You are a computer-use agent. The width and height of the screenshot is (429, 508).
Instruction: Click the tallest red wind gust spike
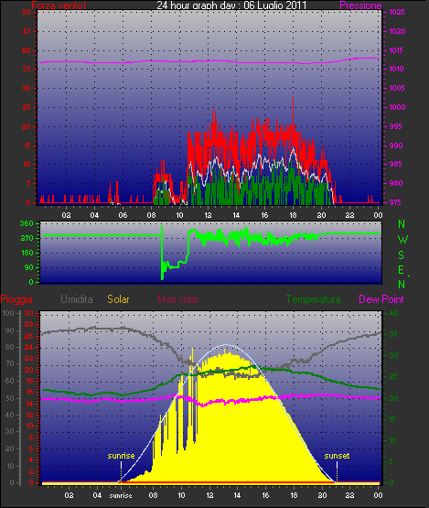coord(293,110)
